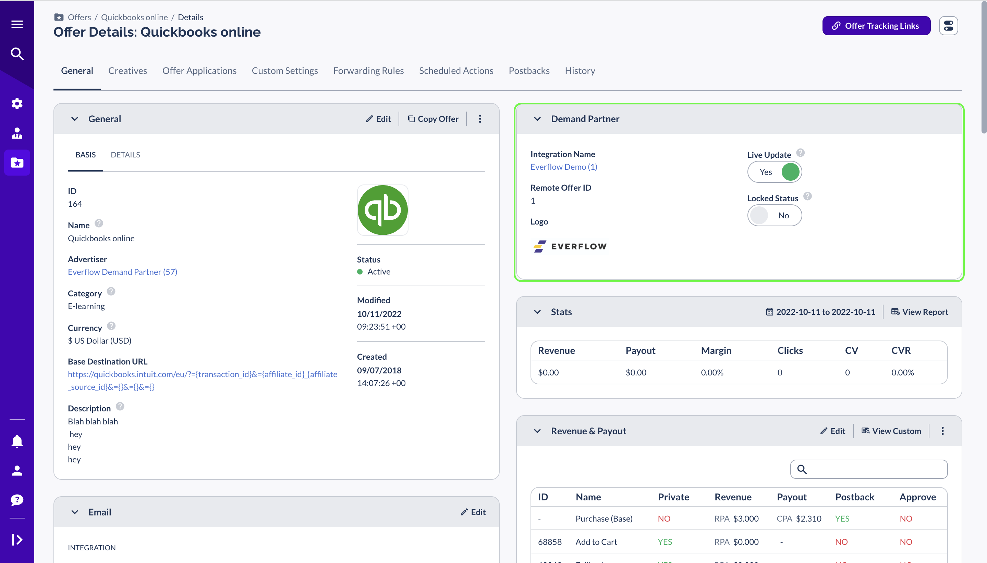Open the partners people icon in sidebar
987x563 pixels.
point(17,133)
